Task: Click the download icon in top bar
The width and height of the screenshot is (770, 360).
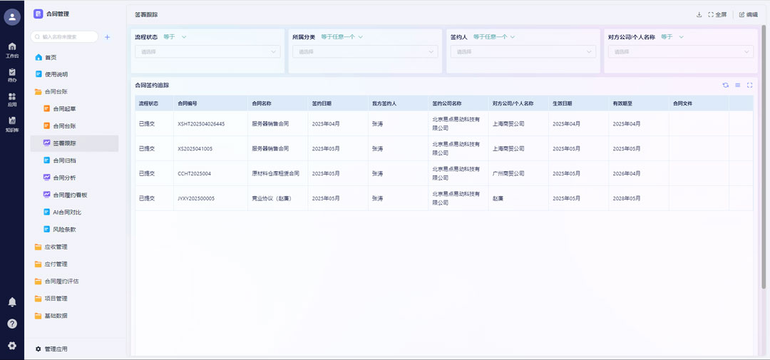Action: pyautogui.click(x=699, y=14)
